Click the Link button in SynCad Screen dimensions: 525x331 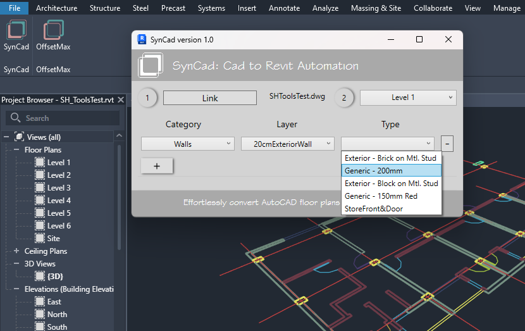tap(210, 98)
